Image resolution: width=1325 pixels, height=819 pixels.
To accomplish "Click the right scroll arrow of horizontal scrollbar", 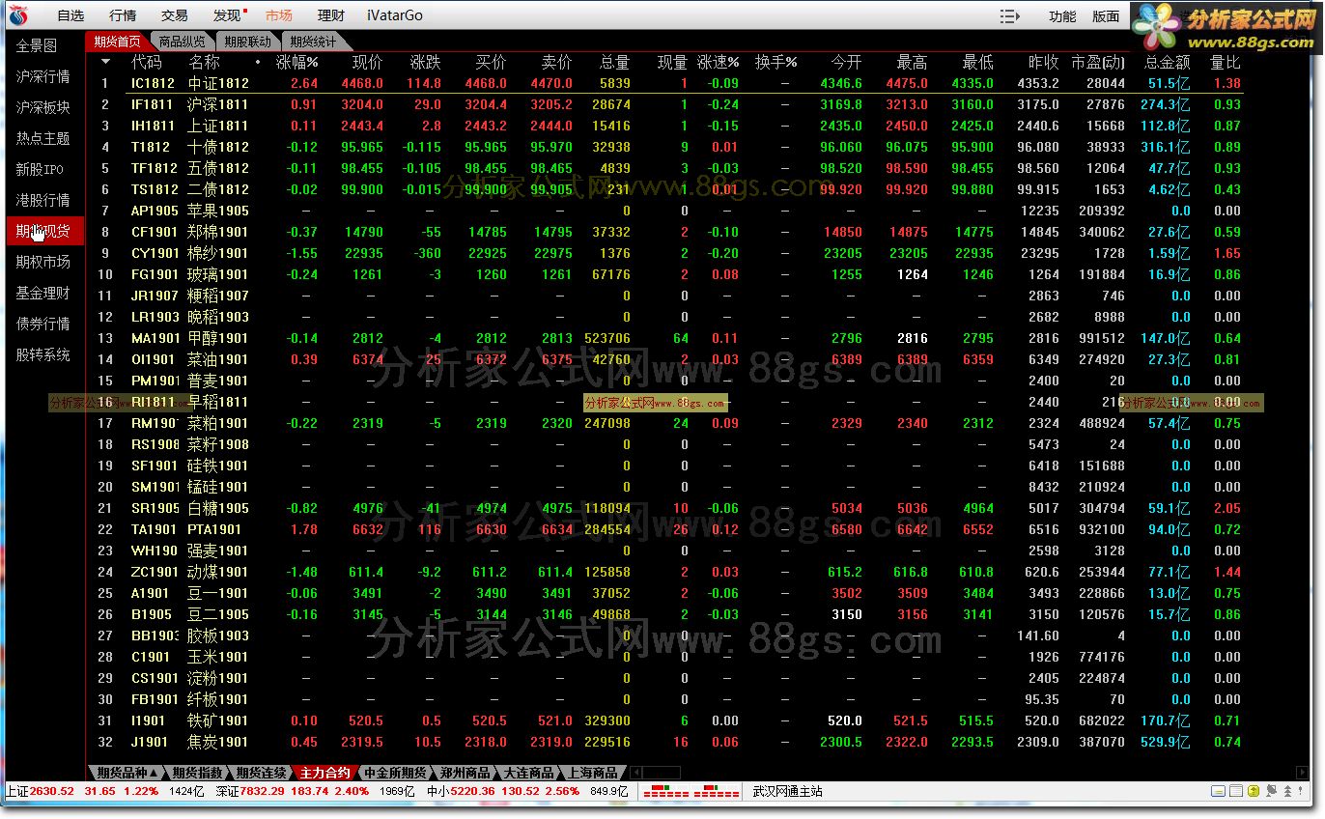I will pyautogui.click(x=1303, y=773).
